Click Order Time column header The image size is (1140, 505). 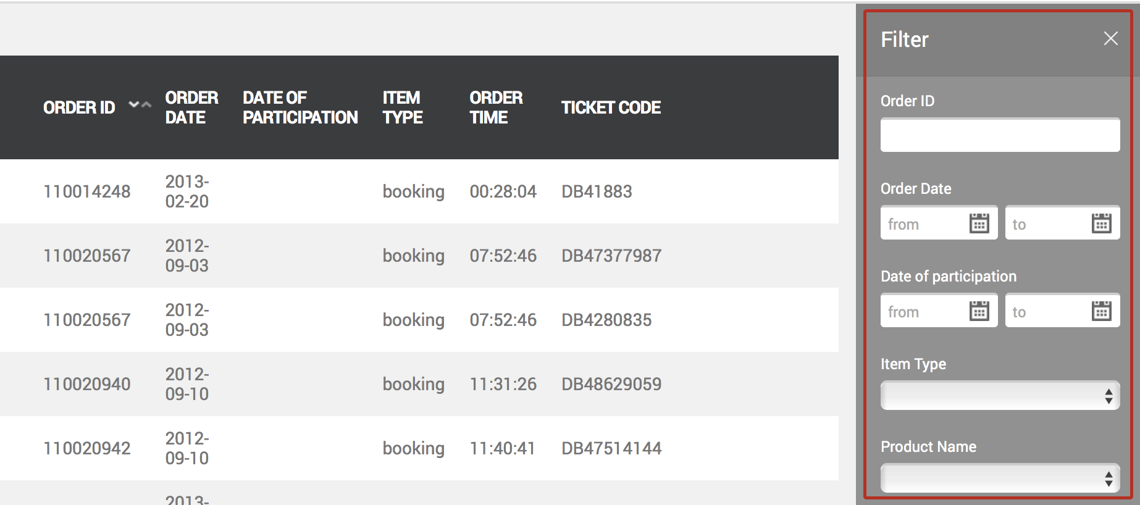[x=496, y=107]
